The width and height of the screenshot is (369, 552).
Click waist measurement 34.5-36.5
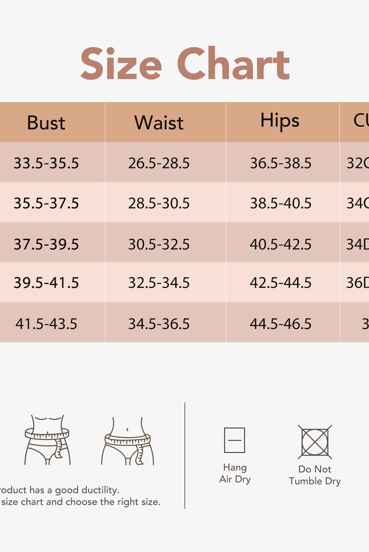tap(159, 324)
